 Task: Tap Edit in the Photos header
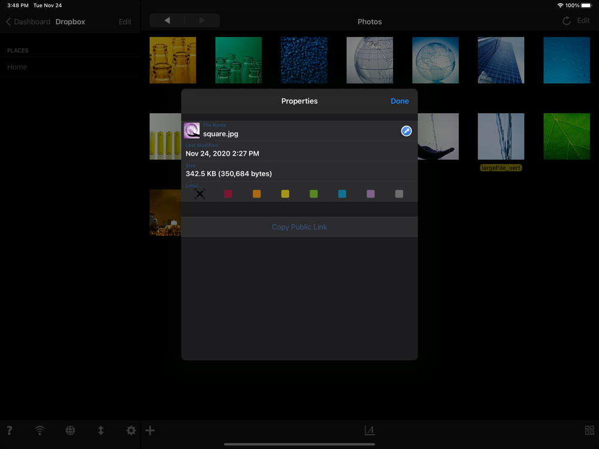[583, 20]
